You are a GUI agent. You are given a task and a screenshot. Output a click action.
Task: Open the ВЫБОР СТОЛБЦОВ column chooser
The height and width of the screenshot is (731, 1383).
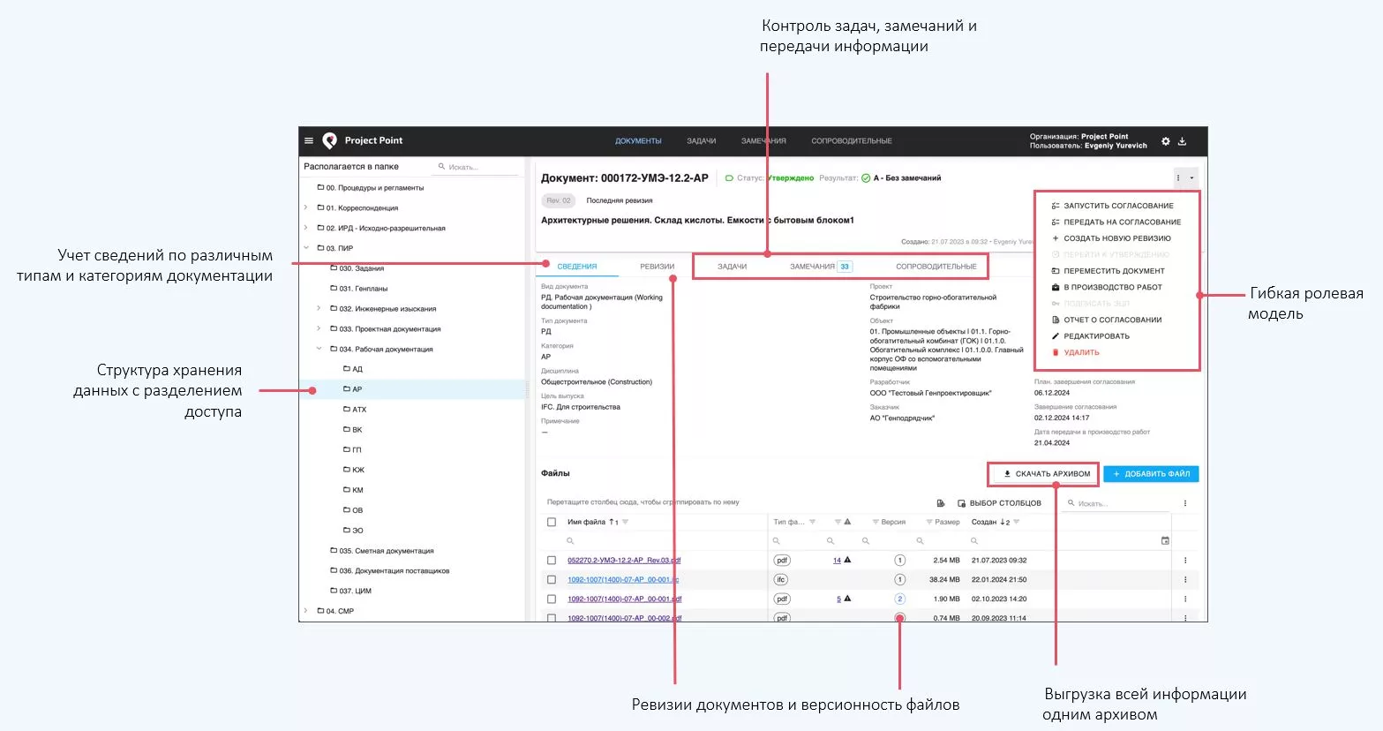1003,503
